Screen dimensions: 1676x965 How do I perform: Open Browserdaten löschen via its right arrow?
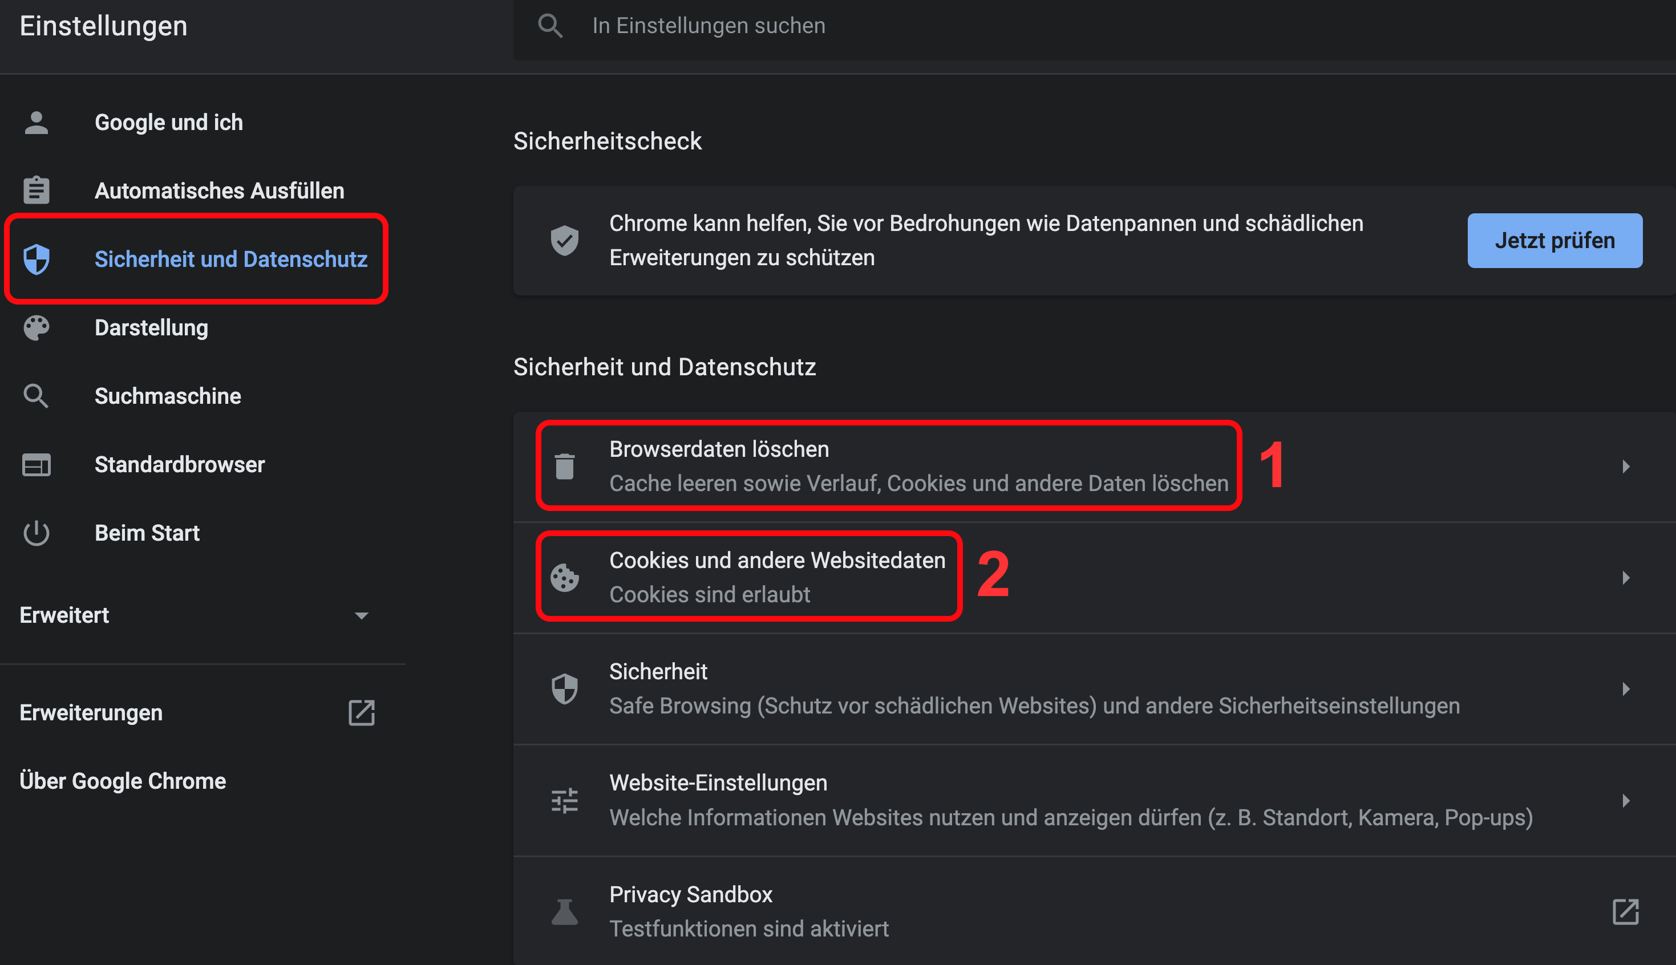(x=1625, y=467)
